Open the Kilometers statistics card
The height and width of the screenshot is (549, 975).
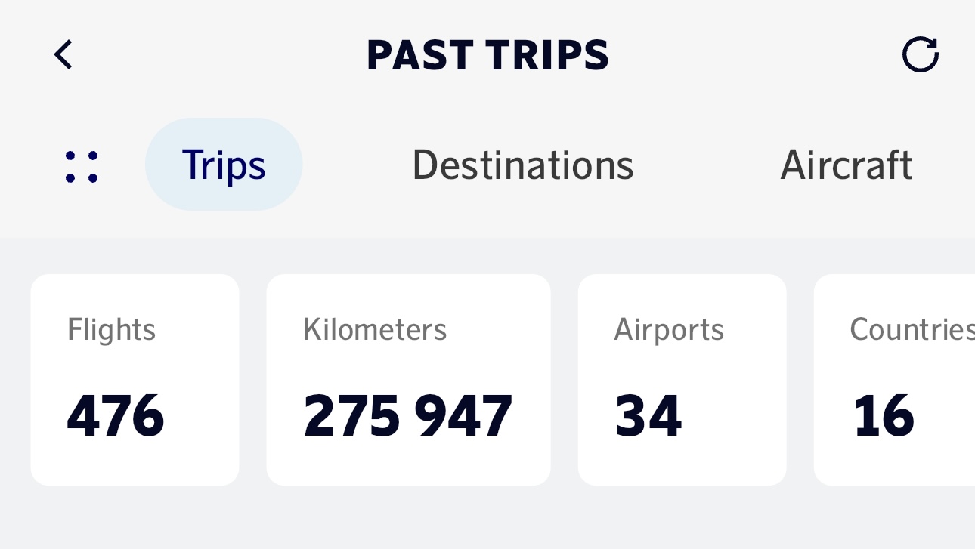(x=408, y=379)
